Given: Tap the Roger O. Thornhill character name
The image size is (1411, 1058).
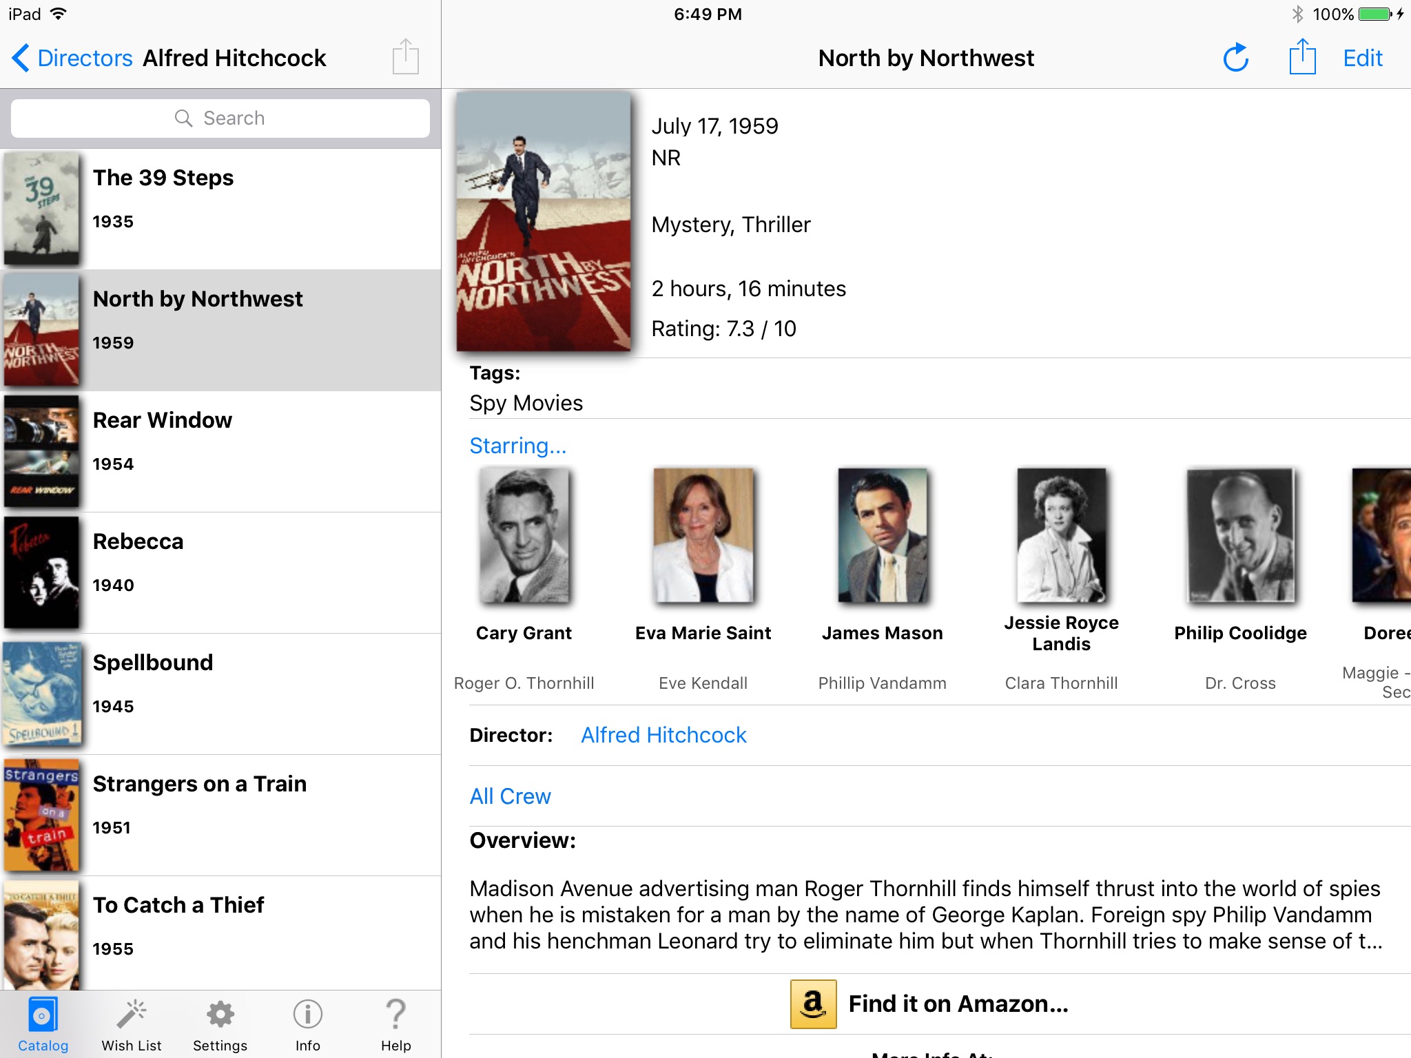Looking at the screenshot, I should pos(524,683).
